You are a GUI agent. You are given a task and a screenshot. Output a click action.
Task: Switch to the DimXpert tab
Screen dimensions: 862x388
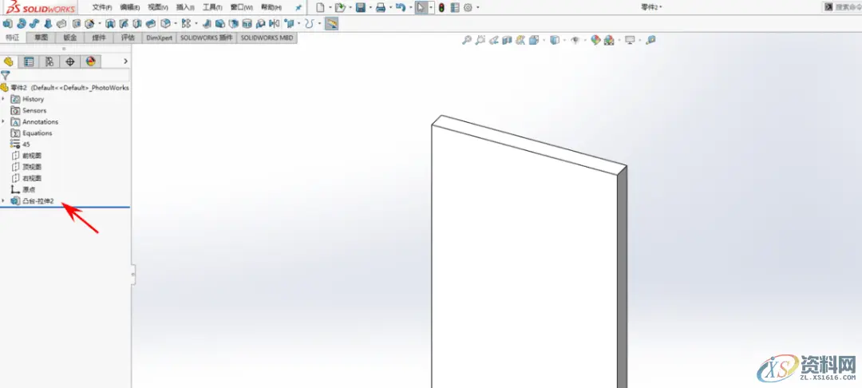(160, 38)
